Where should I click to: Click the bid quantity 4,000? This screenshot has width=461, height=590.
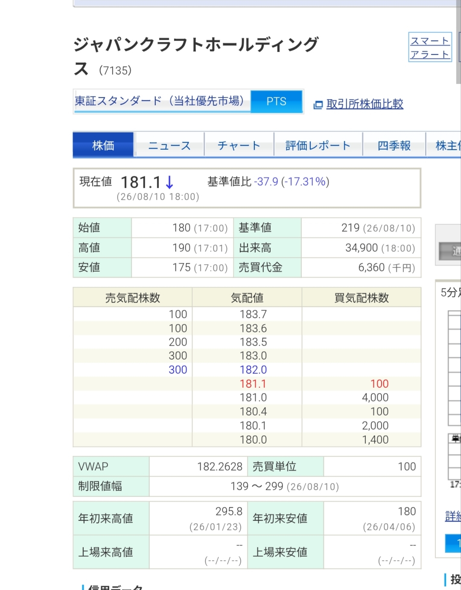point(375,398)
